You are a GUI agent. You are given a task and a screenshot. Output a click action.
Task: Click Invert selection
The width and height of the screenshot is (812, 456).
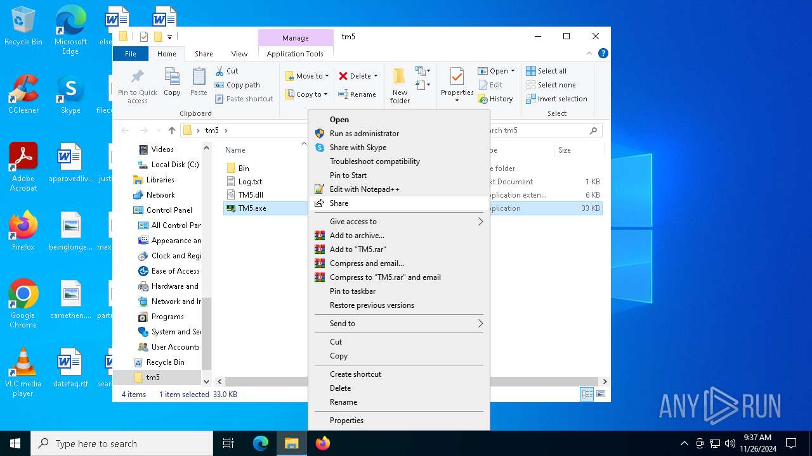pyautogui.click(x=556, y=99)
